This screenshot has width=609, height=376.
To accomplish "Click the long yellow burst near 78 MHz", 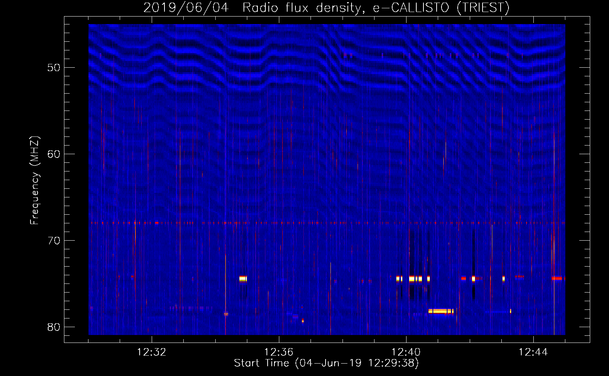I will 441,311.
